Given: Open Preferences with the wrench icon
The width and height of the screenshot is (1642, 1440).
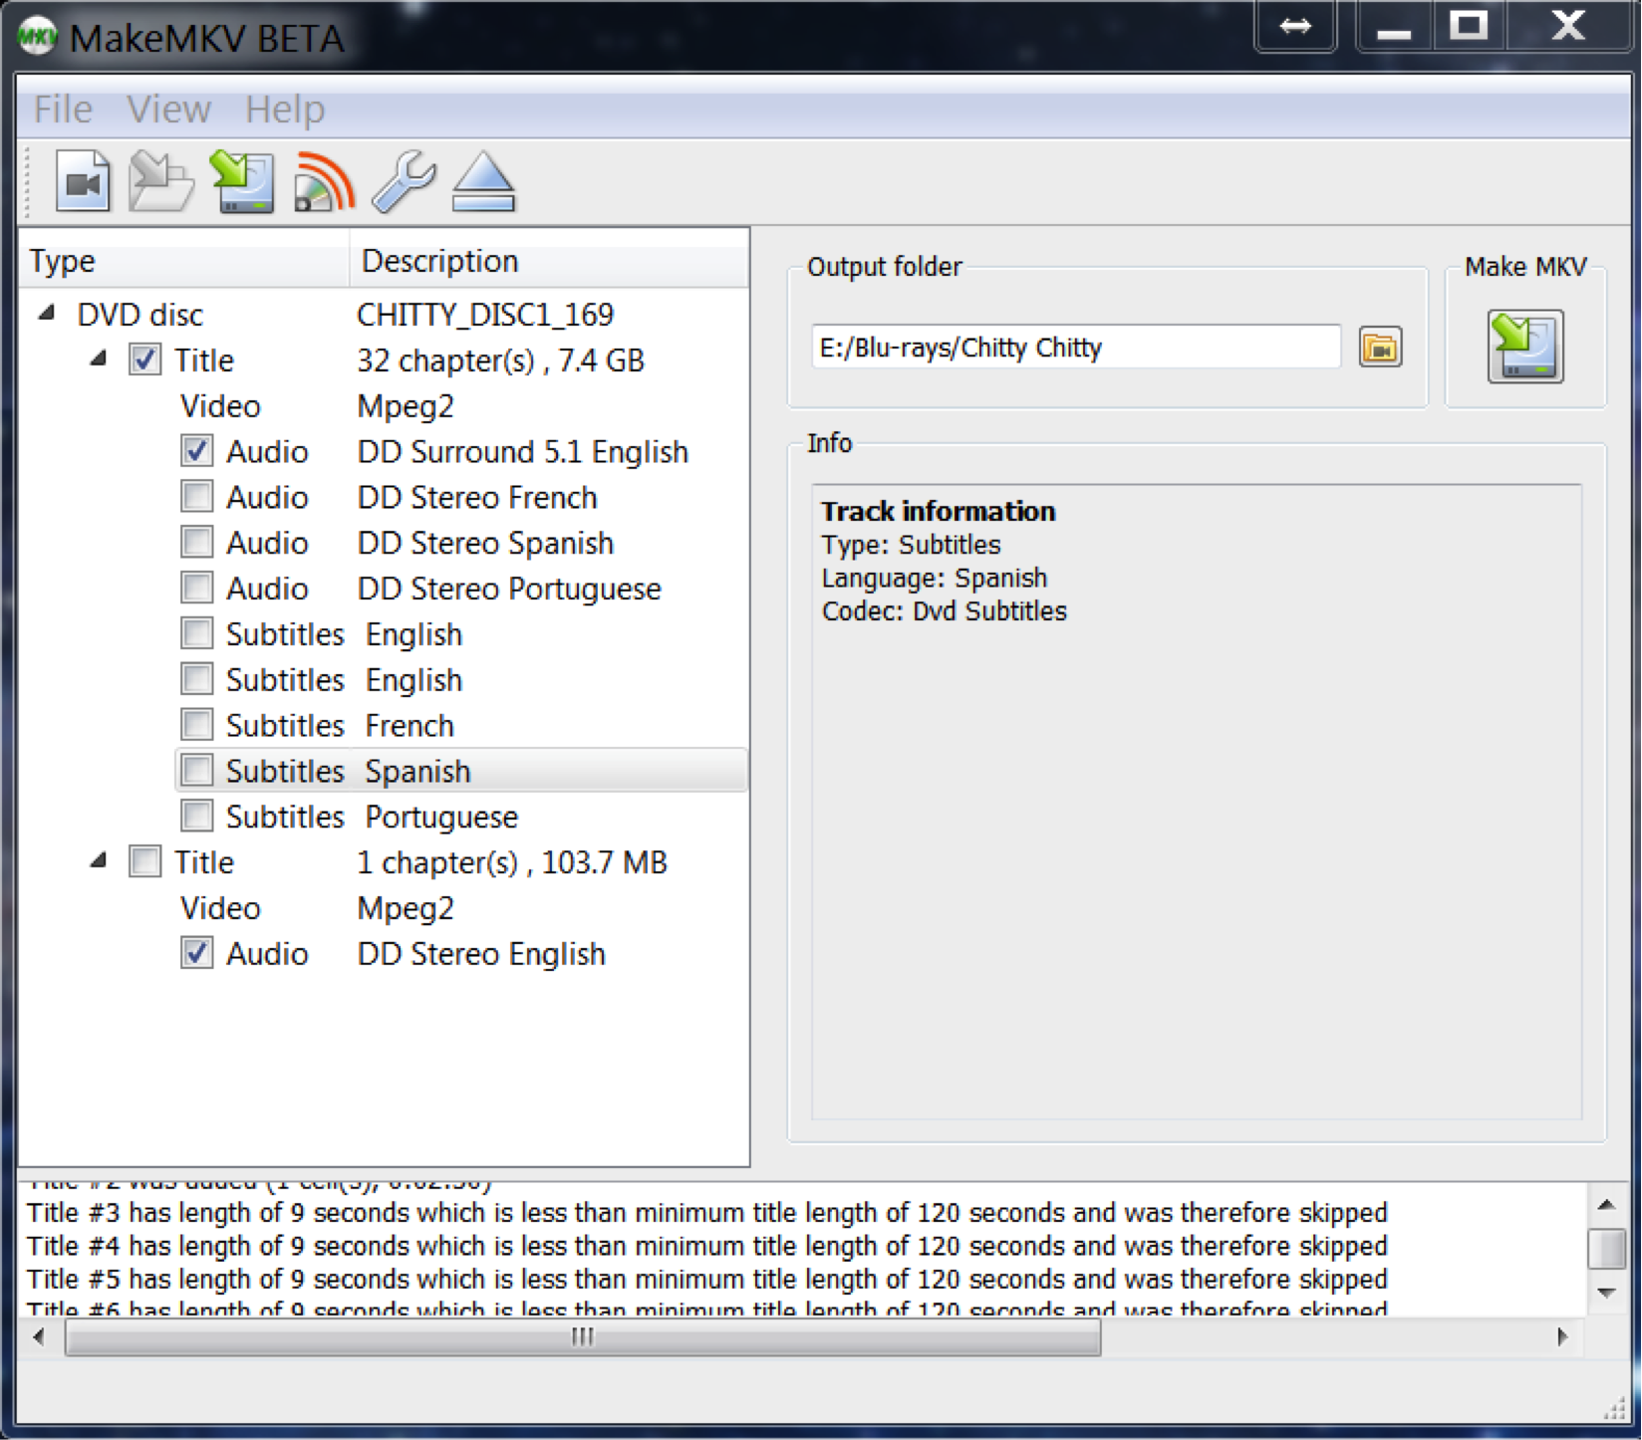Looking at the screenshot, I should [x=404, y=181].
